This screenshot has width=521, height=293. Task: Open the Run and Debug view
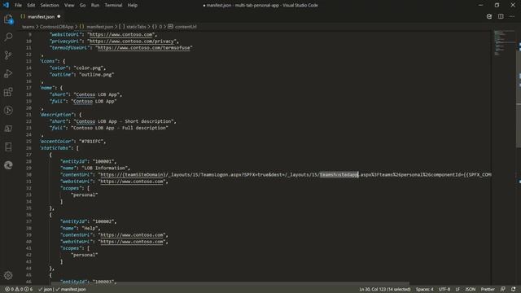click(8, 73)
